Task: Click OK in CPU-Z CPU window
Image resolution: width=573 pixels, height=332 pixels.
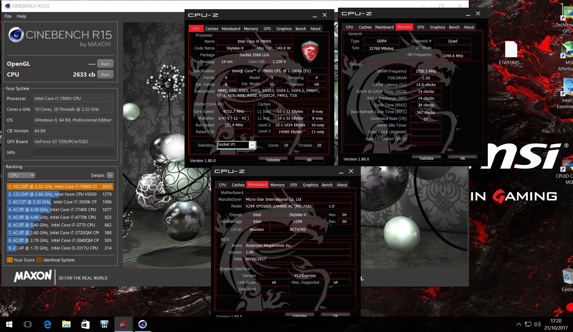Action: (309, 160)
